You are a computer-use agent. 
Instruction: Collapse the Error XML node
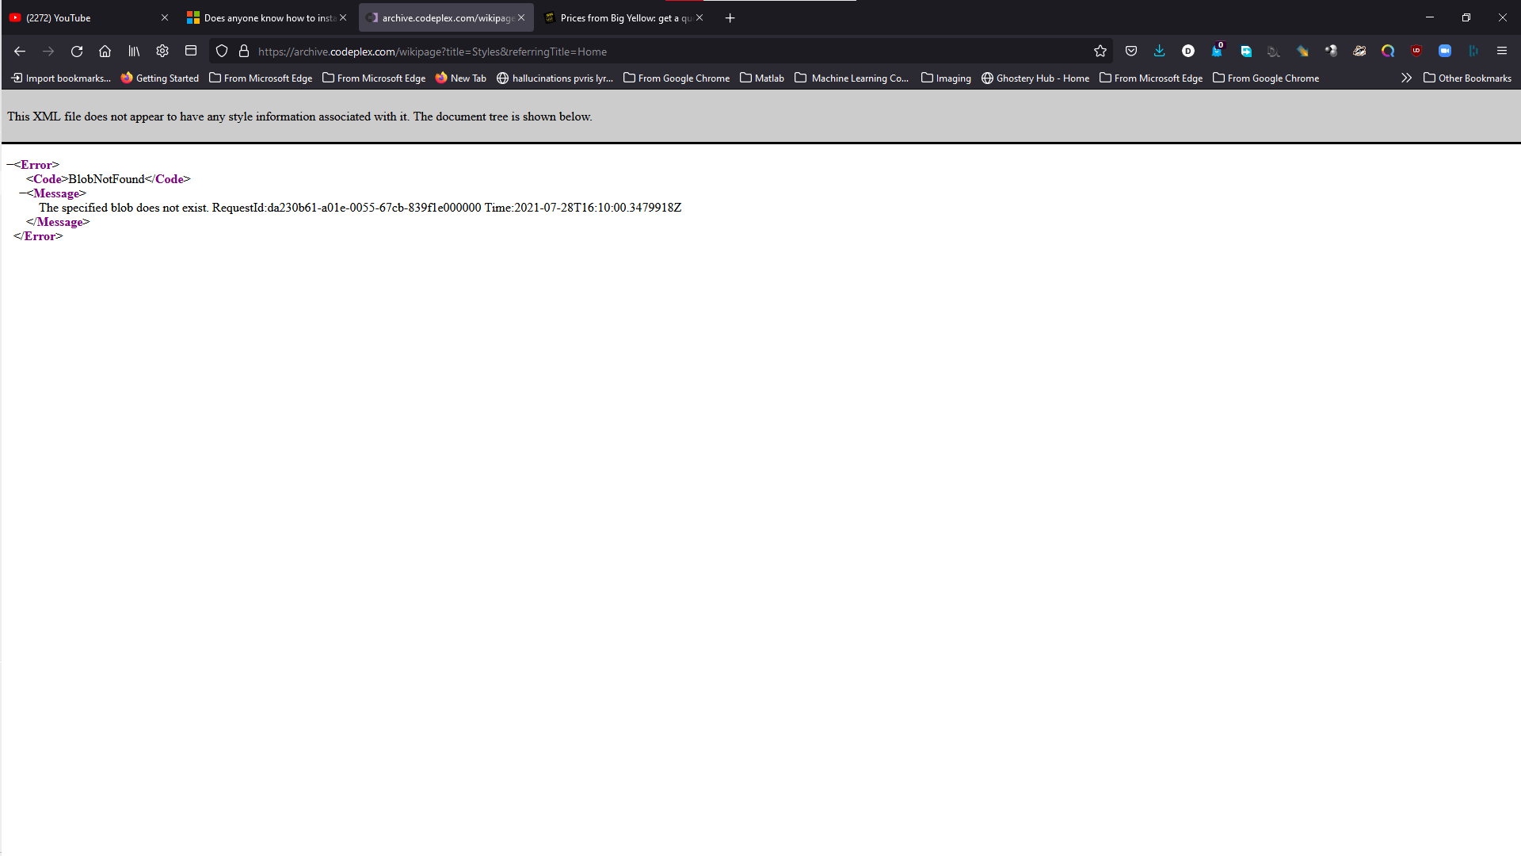10,165
